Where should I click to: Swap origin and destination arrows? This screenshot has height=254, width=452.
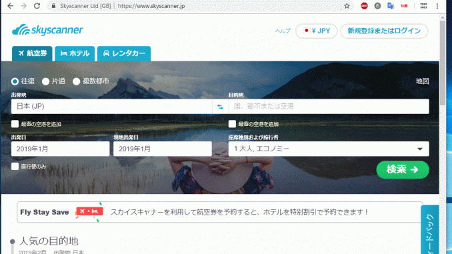tap(220, 107)
